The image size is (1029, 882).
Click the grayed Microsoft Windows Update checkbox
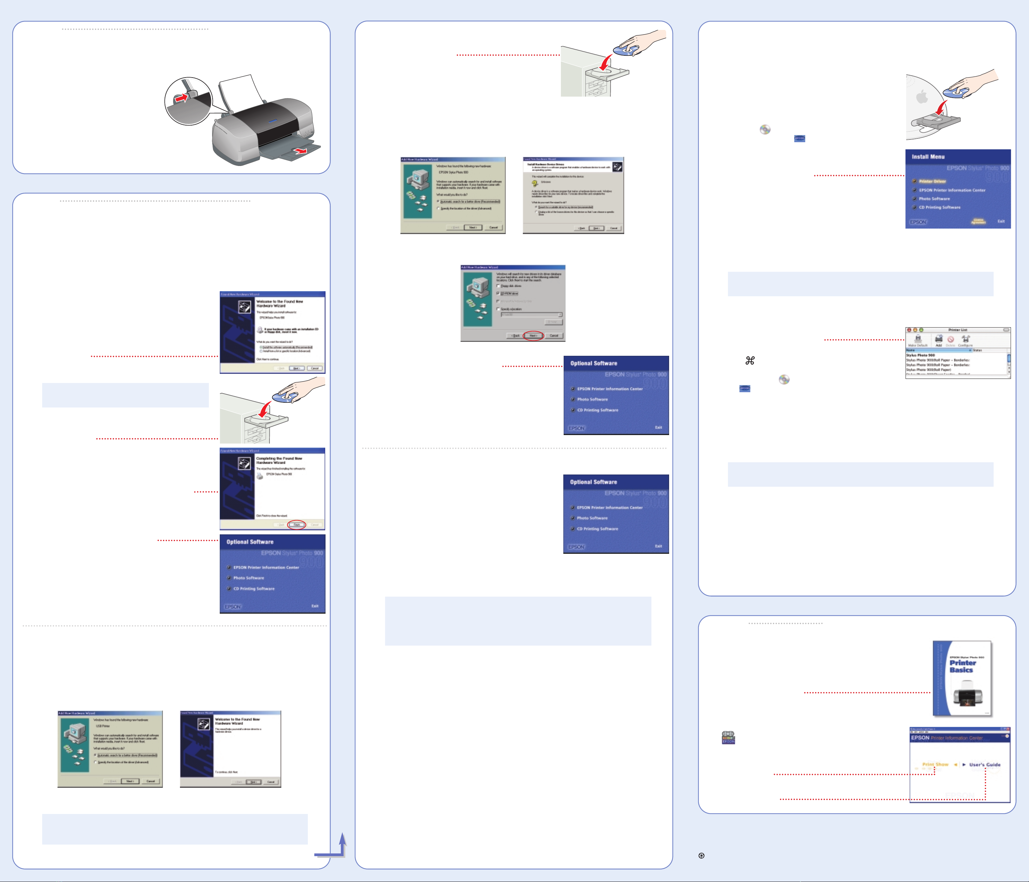498,301
